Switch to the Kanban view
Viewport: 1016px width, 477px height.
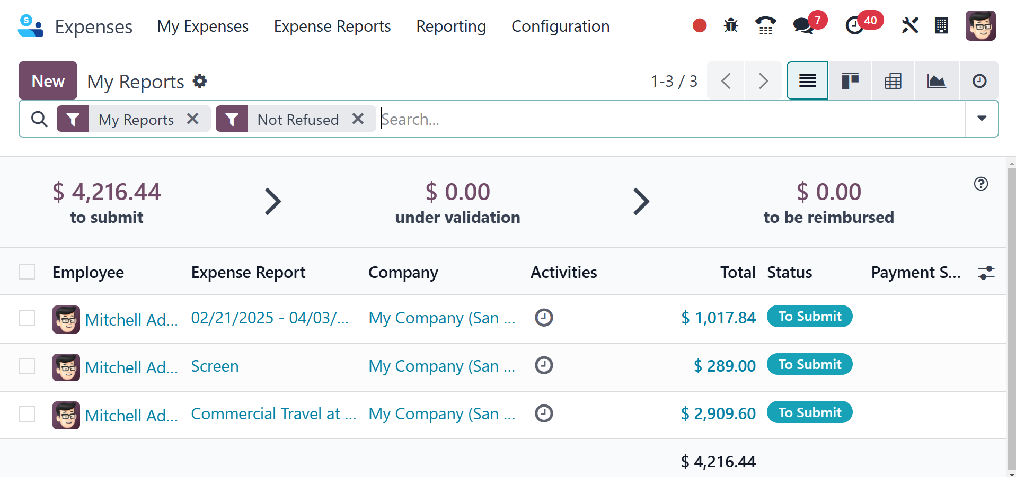(x=850, y=81)
